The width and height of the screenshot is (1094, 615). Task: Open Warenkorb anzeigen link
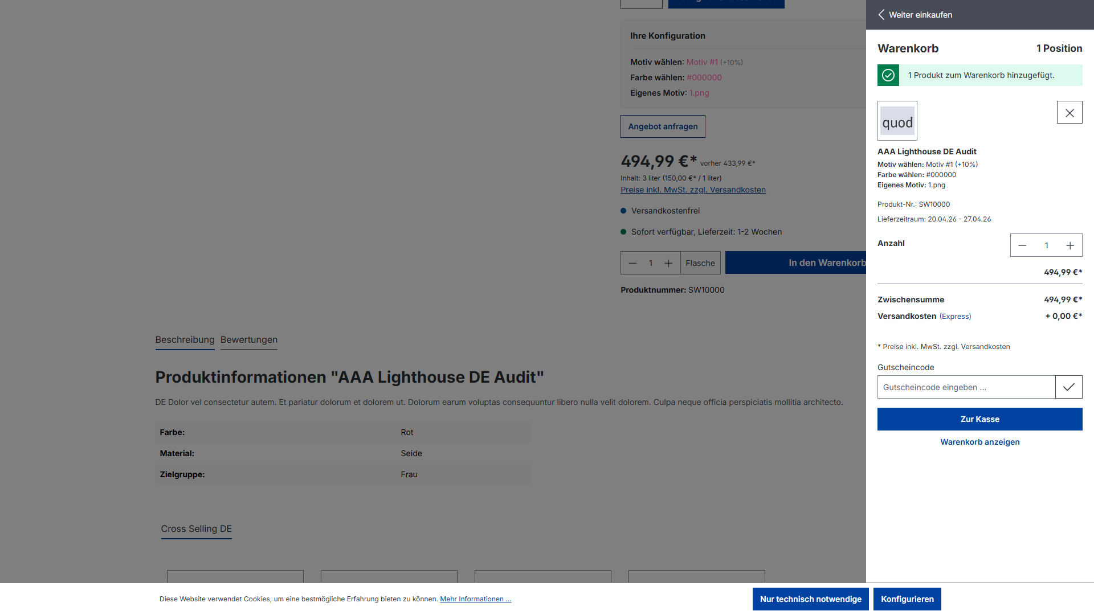(980, 442)
